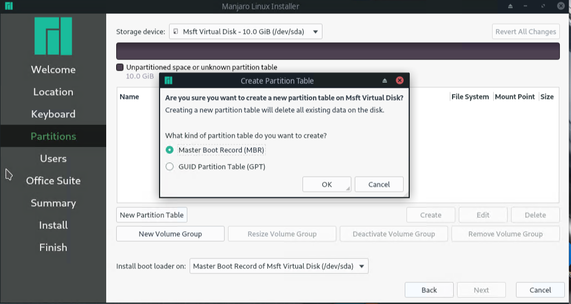The image size is (571, 304).
Task: Click the large Manjaro logo above Welcome
Action: (x=53, y=36)
